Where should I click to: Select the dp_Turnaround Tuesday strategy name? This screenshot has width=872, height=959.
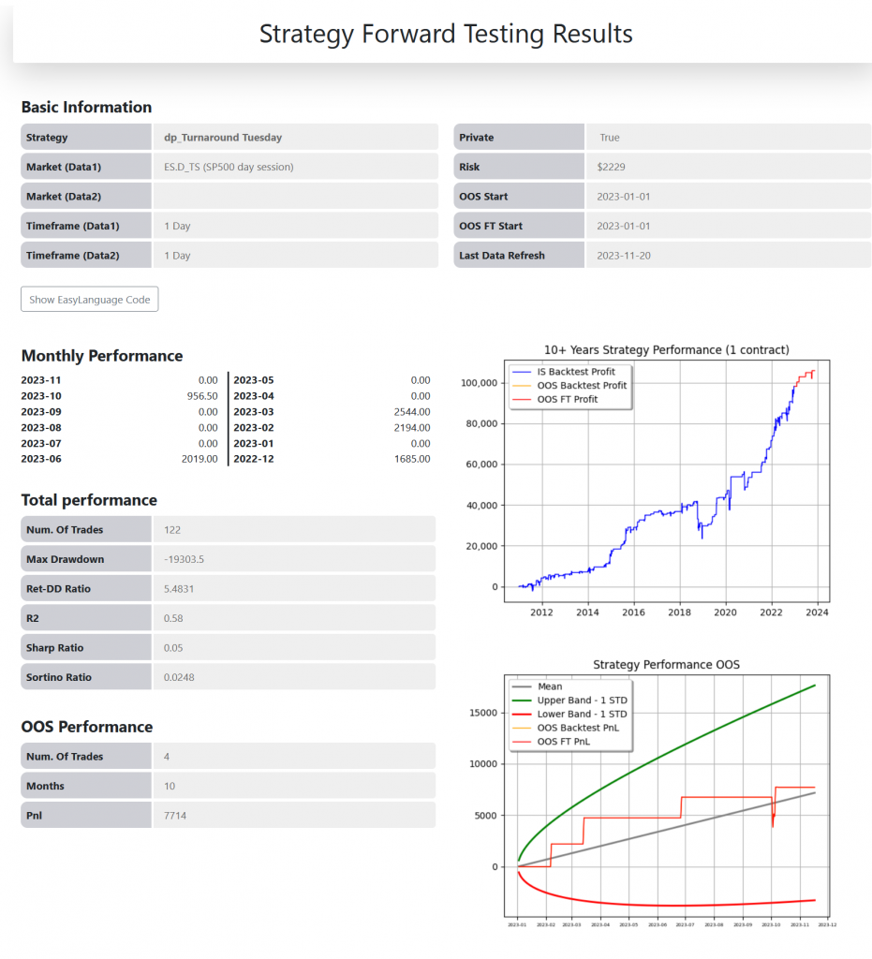pyautogui.click(x=223, y=138)
